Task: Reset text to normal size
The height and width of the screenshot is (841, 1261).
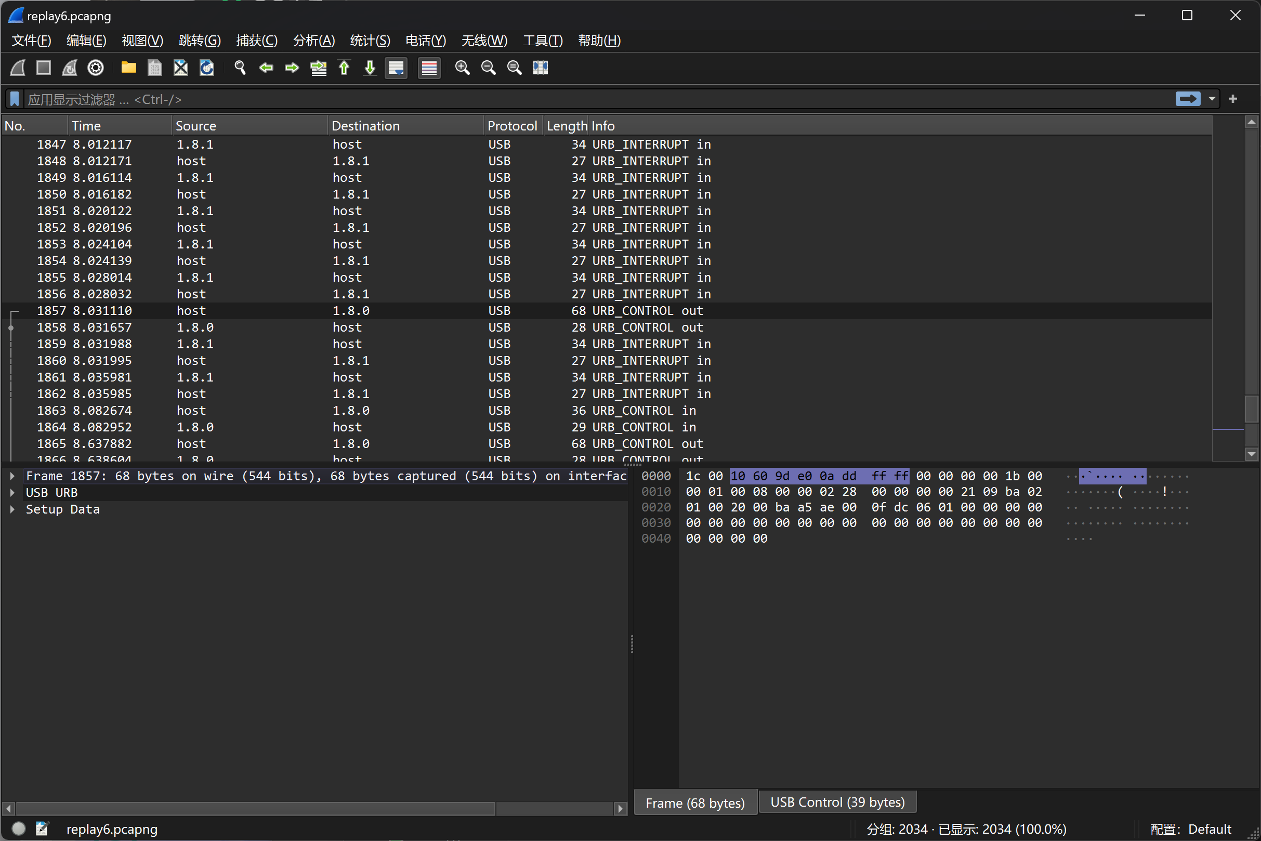Action: (x=515, y=68)
